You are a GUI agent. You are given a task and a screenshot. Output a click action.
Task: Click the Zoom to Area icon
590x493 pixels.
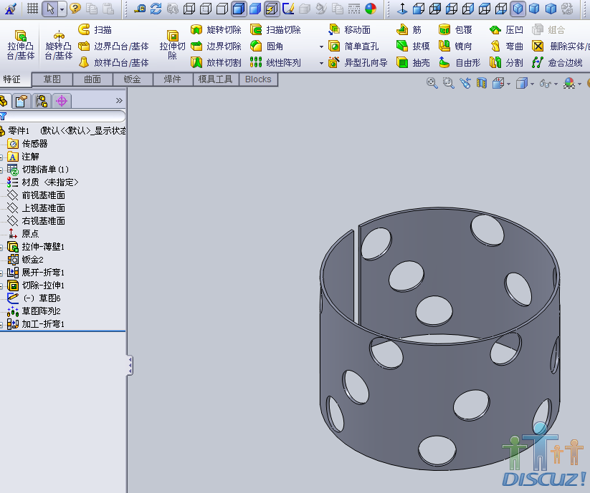449,83
